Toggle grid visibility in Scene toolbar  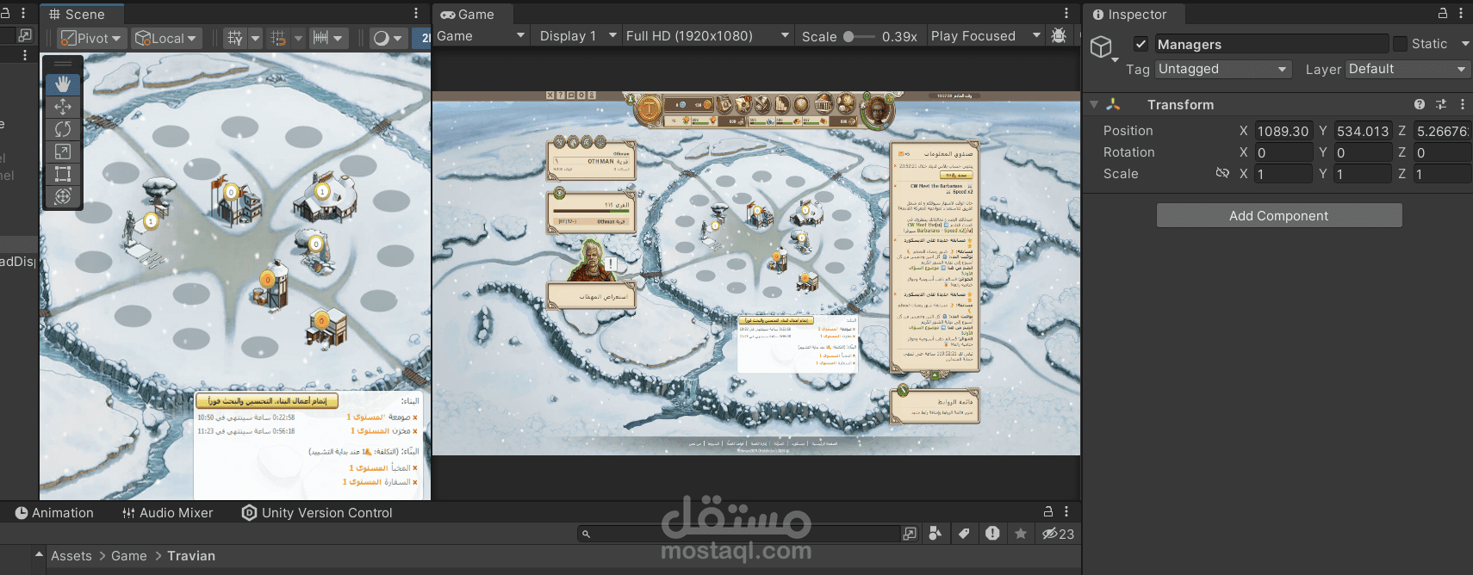click(x=235, y=38)
